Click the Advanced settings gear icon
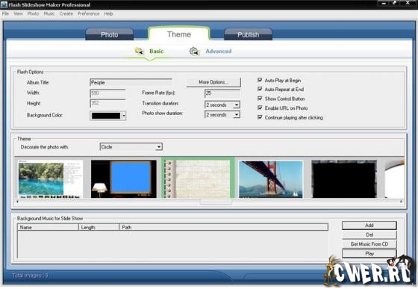The width and height of the screenshot is (418, 289). [x=195, y=52]
